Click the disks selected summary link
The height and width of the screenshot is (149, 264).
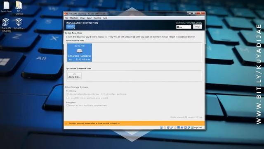tap(186, 117)
